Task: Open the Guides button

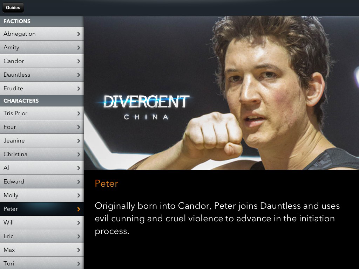Action: 13,8
